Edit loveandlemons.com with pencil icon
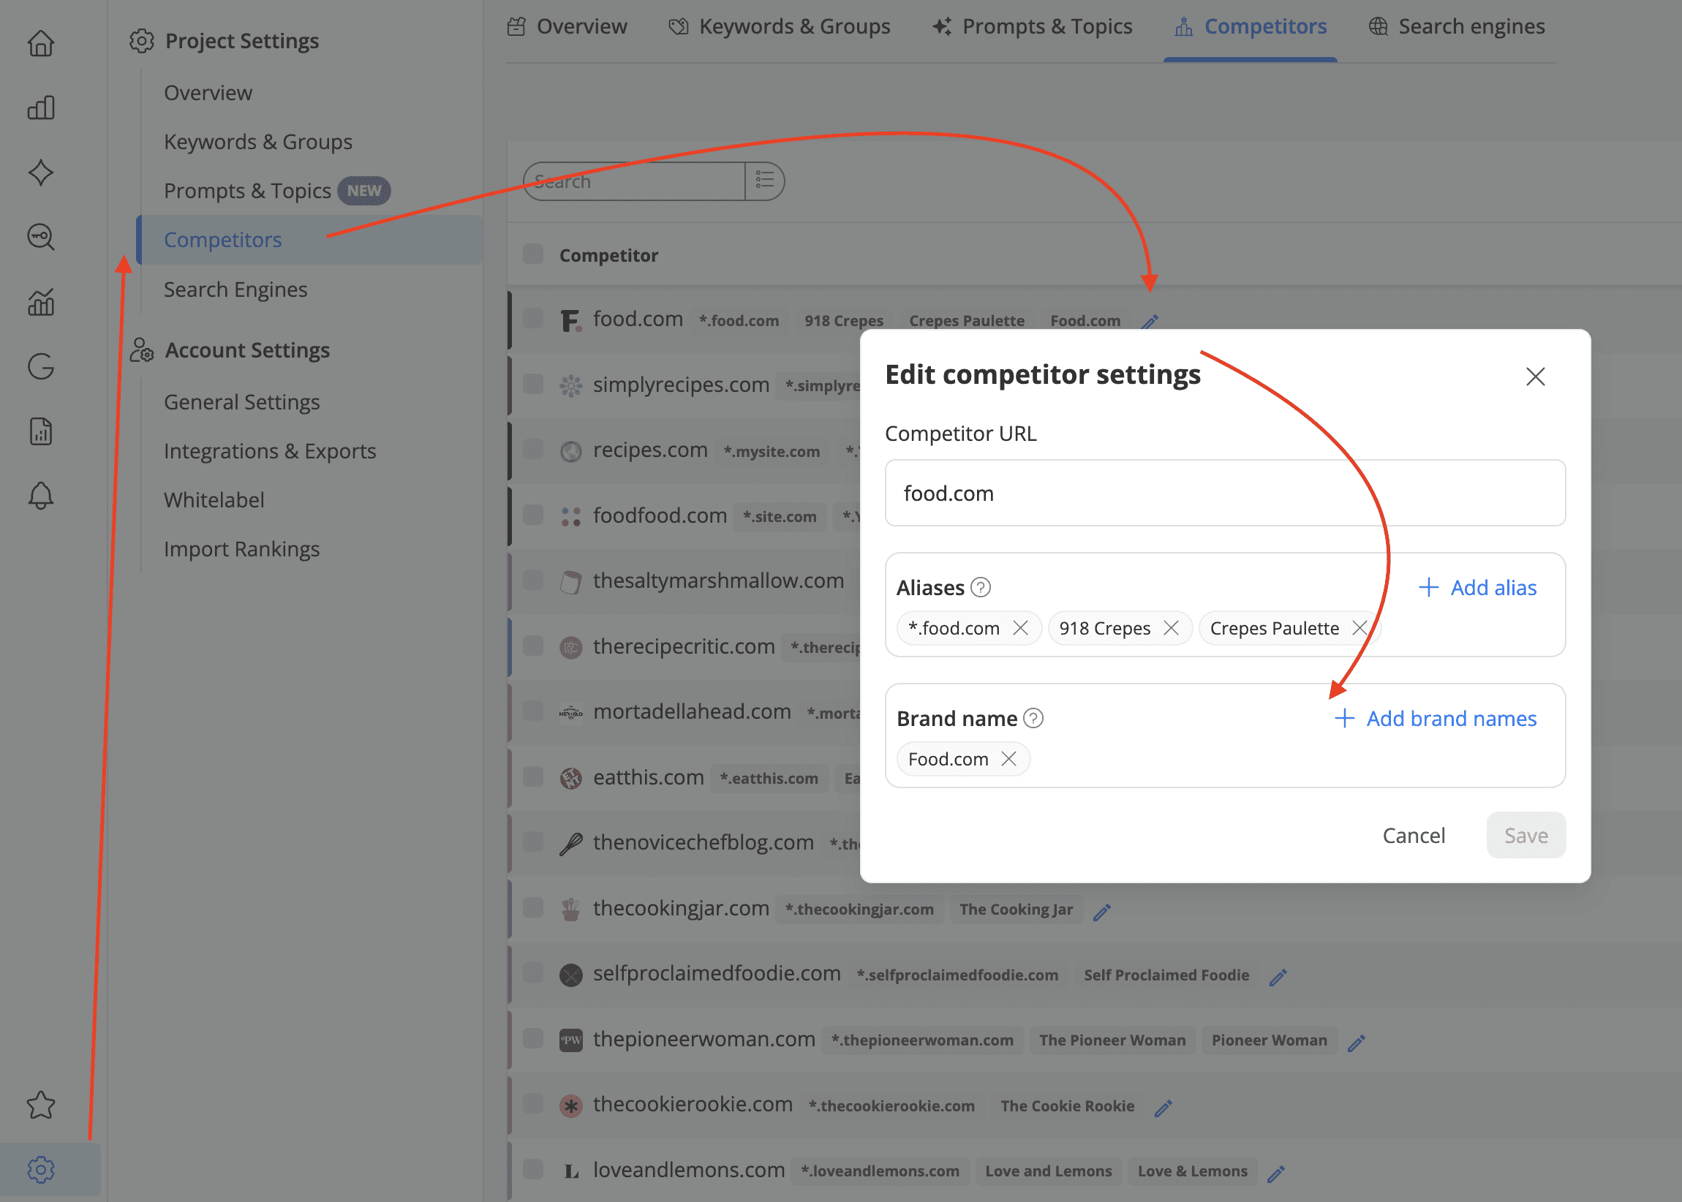The height and width of the screenshot is (1202, 1682). pos(1275,1173)
